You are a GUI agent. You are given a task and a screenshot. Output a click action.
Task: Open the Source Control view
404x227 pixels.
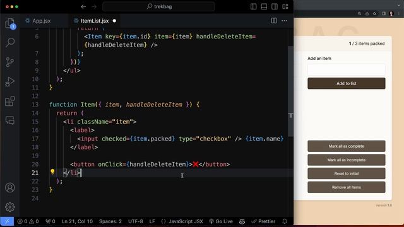point(10,62)
